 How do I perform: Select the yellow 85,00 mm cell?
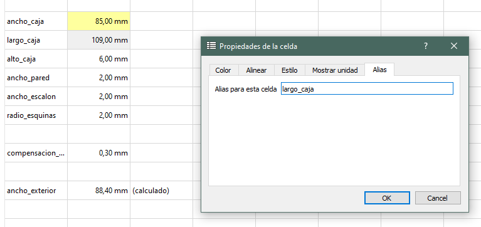point(99,21)
